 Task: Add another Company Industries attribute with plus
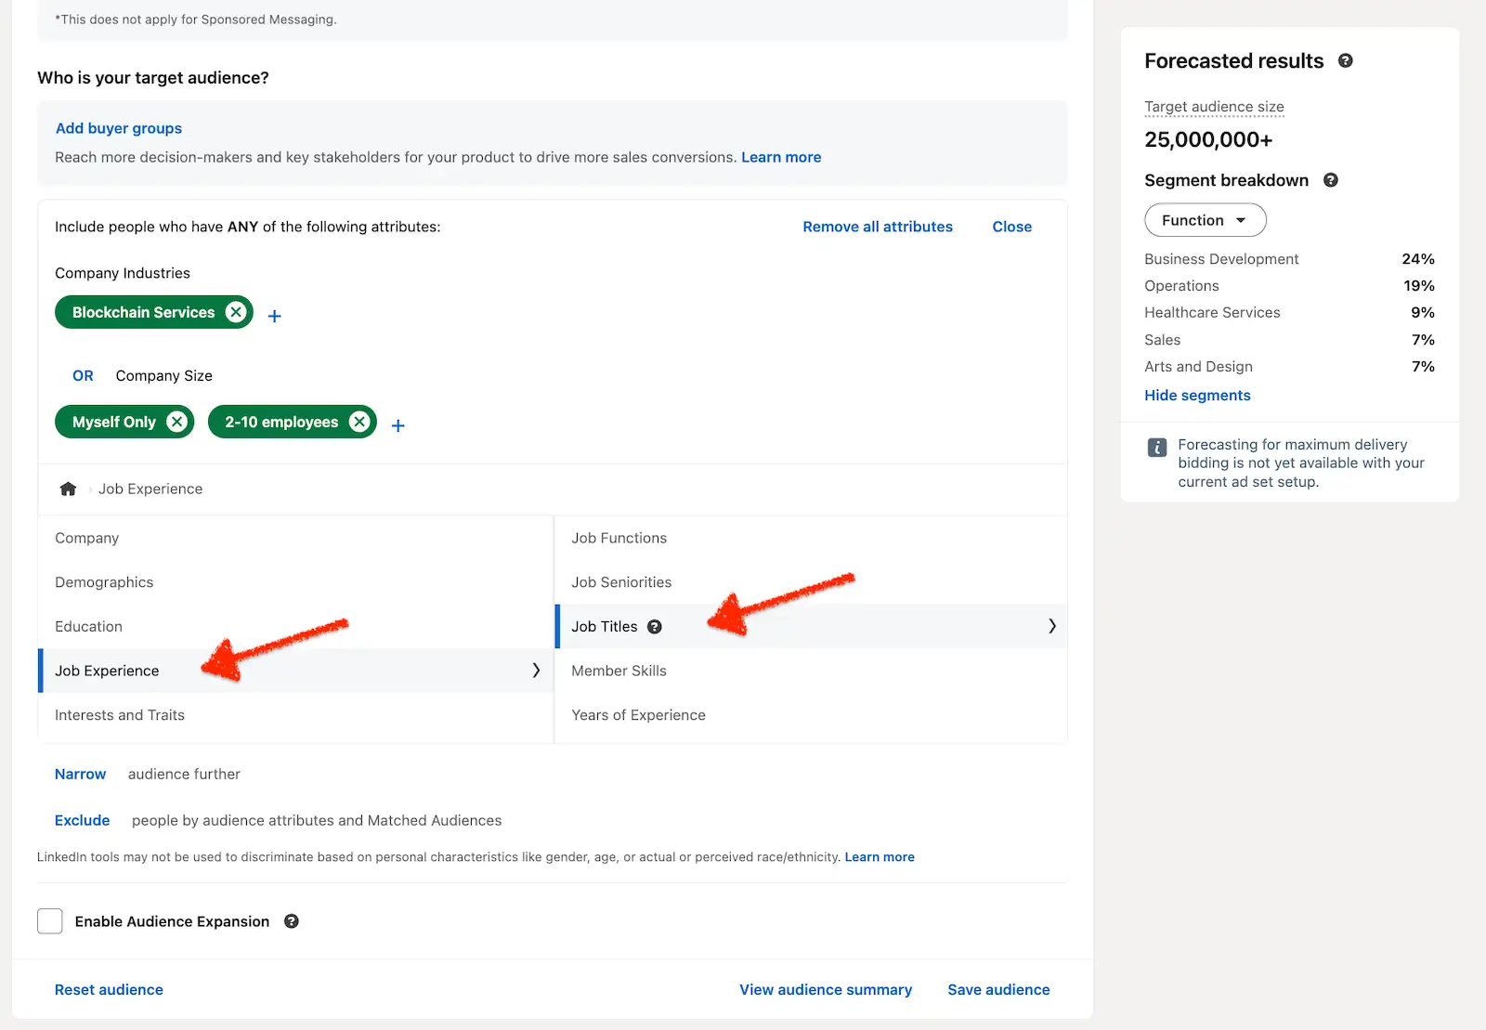275,316
